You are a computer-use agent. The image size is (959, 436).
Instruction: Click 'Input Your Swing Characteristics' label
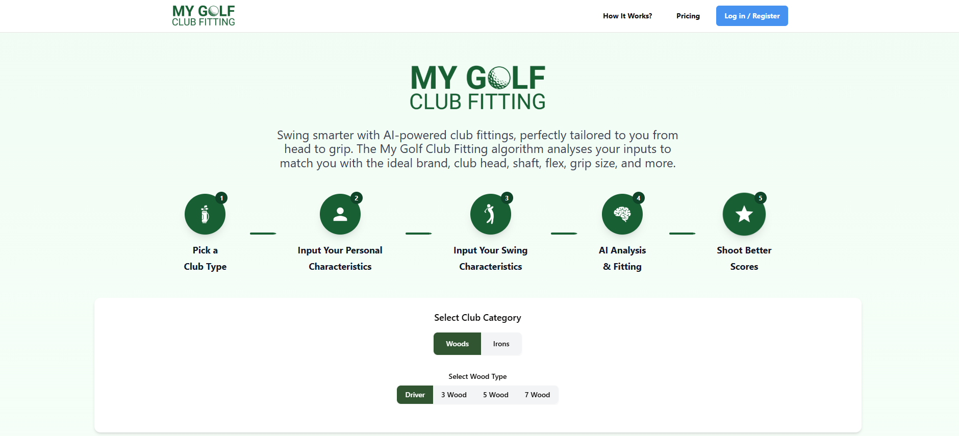point(491,259)
